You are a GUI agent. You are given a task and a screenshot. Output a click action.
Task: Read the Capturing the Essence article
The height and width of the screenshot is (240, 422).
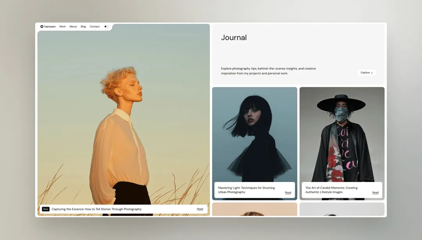[x=200, y=209]
